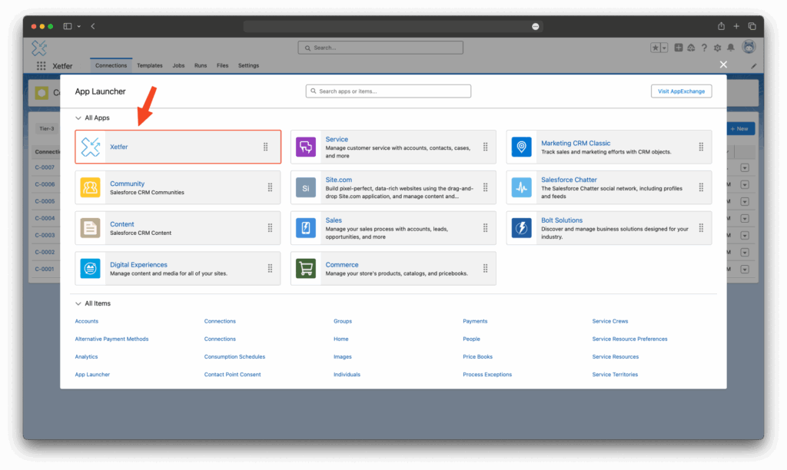Screen dimensions: 787x470
Task: Open the notifications bell
Action: point(731,48)
